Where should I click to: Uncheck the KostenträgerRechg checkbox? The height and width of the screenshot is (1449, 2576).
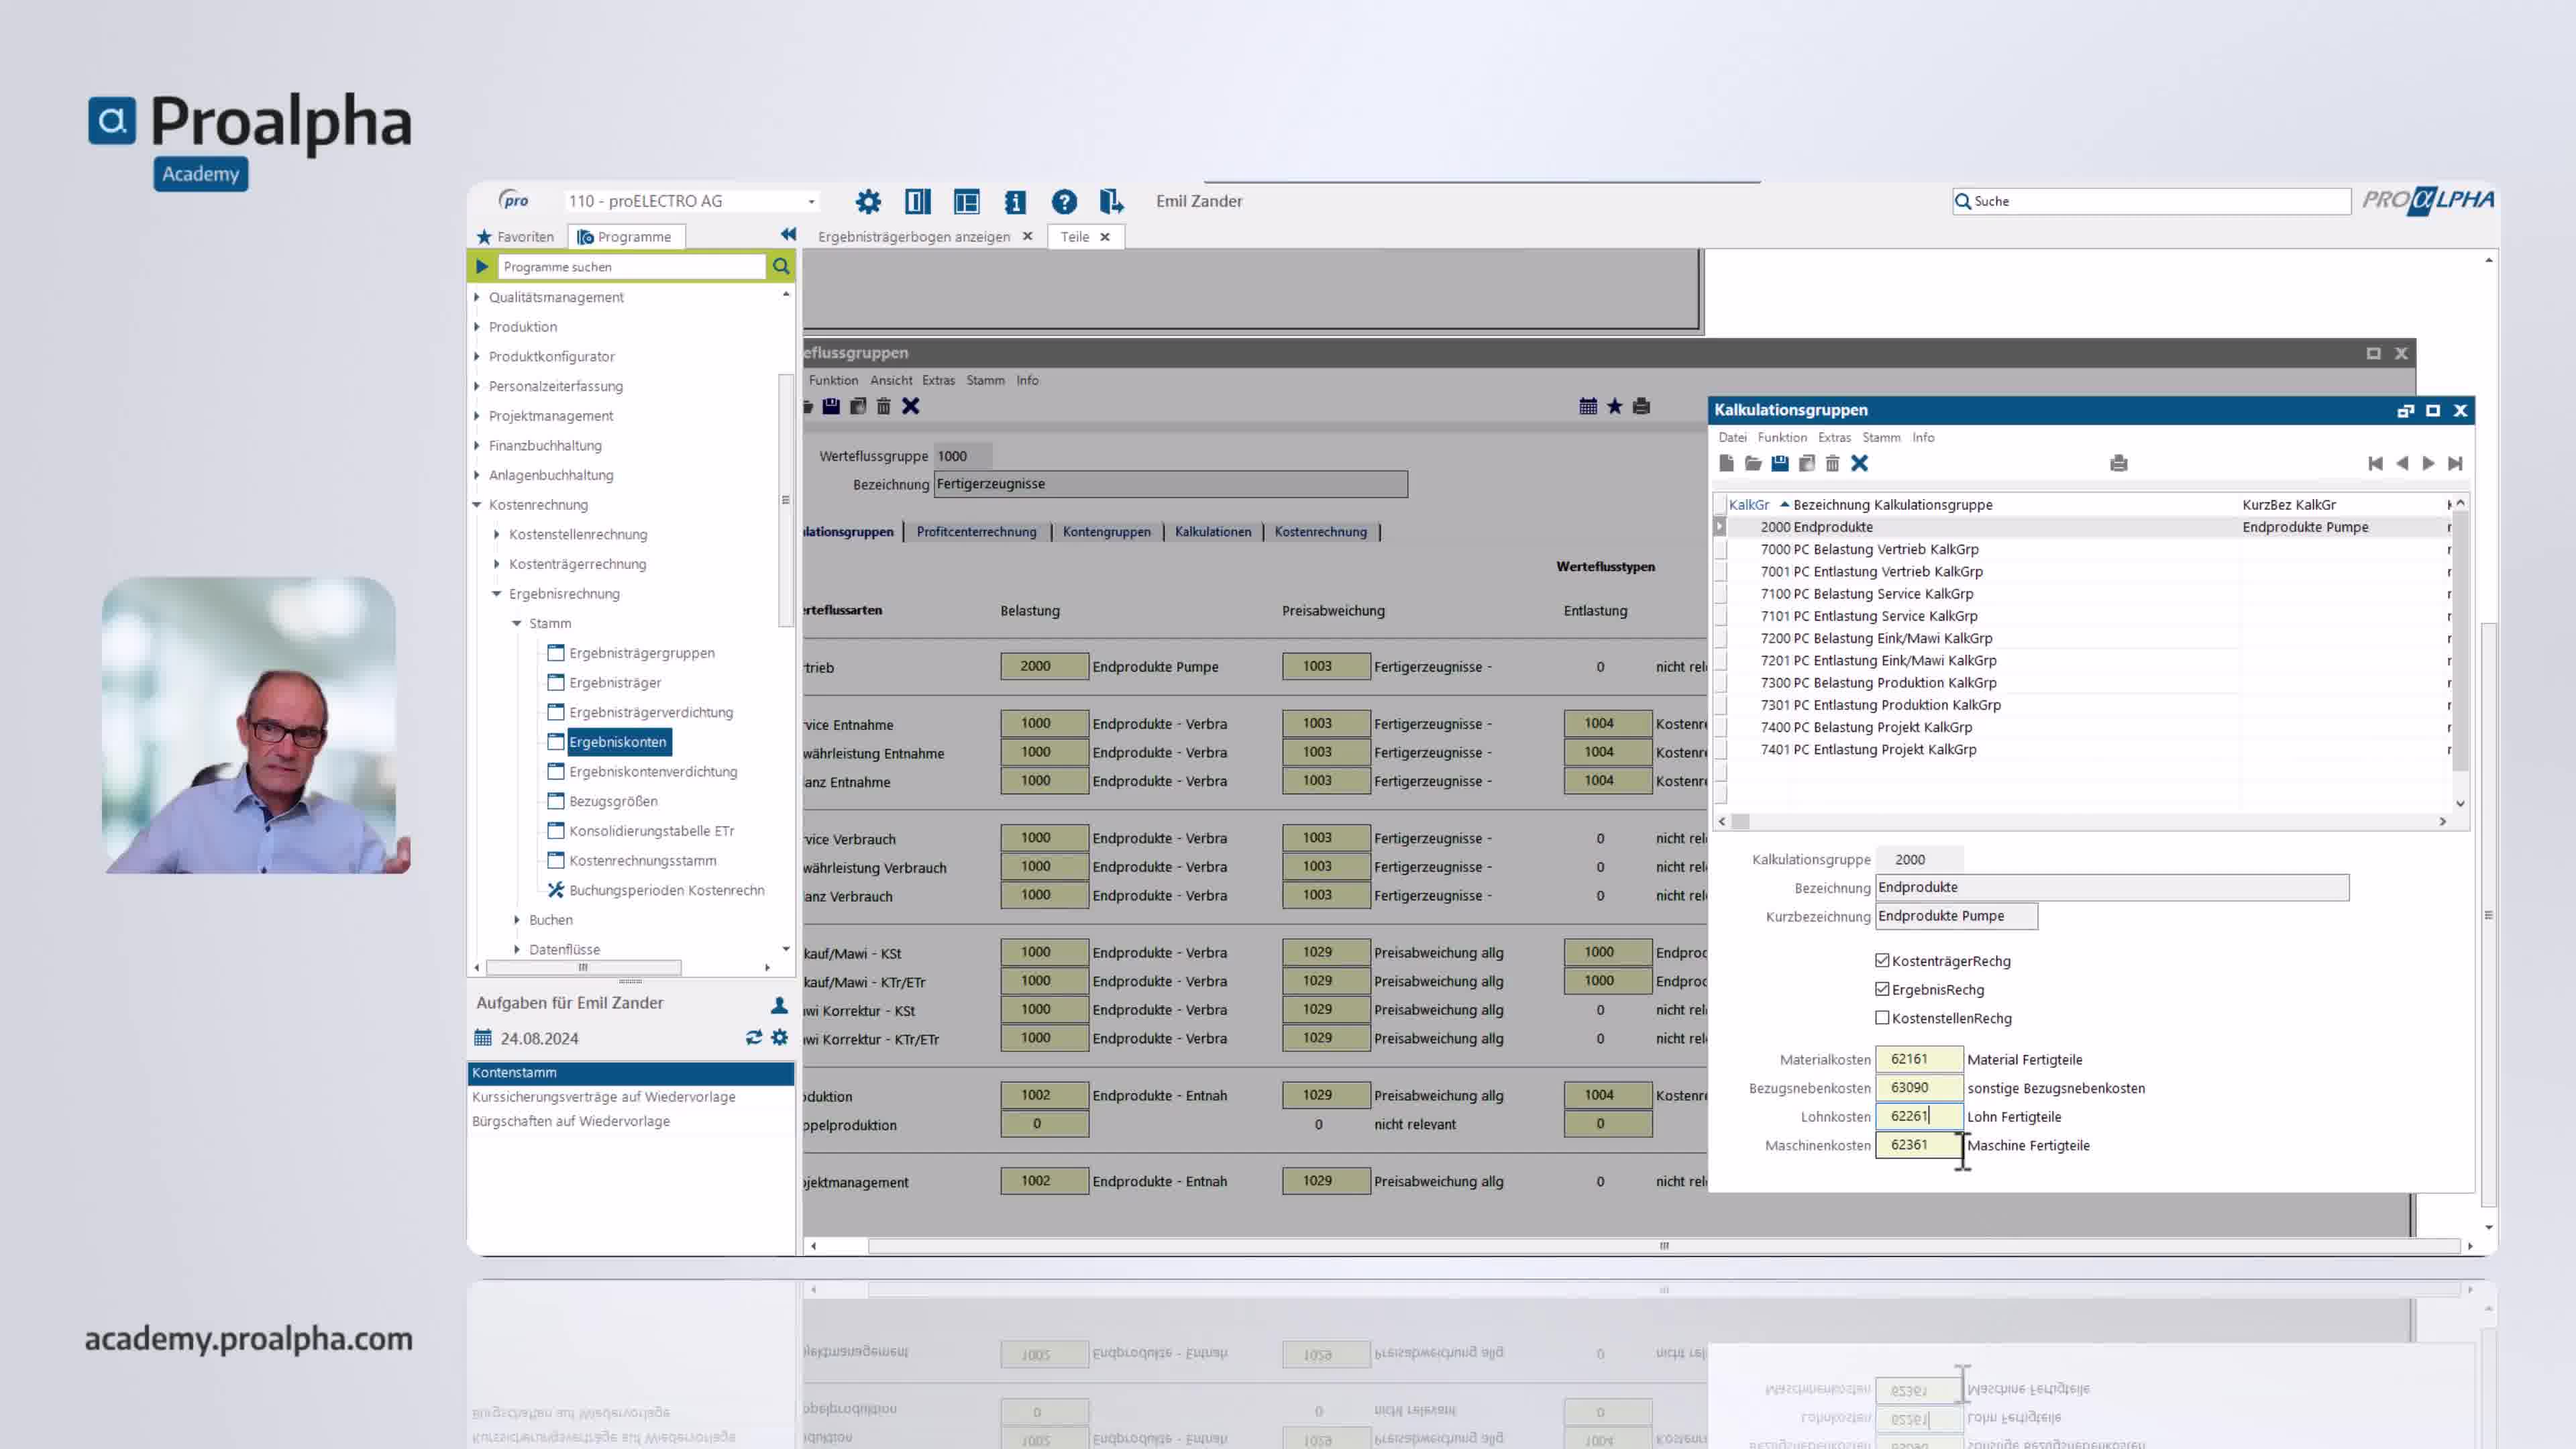tap(1882, 960)
